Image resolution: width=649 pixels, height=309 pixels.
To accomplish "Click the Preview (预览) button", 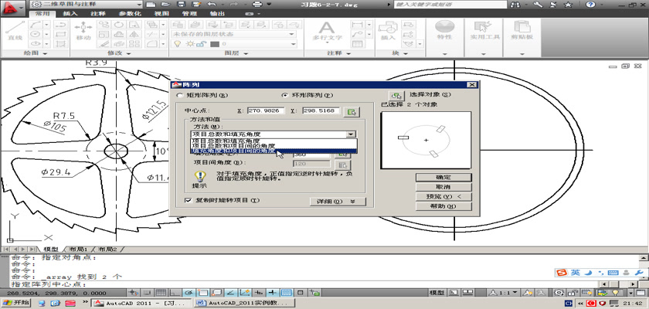I will tap(443, 196).
